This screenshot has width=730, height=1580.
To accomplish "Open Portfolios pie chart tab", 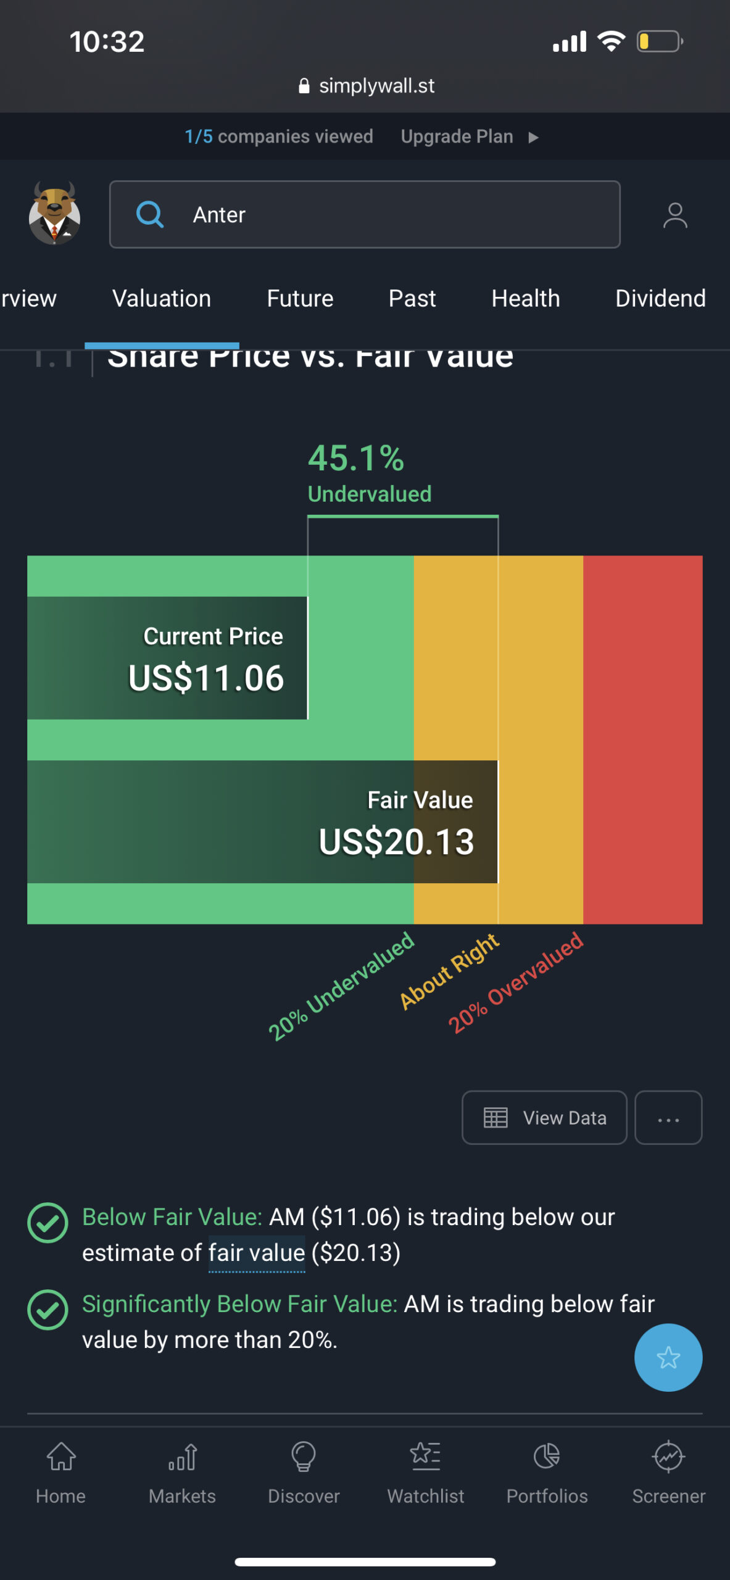I will [x=547, y=1473].
